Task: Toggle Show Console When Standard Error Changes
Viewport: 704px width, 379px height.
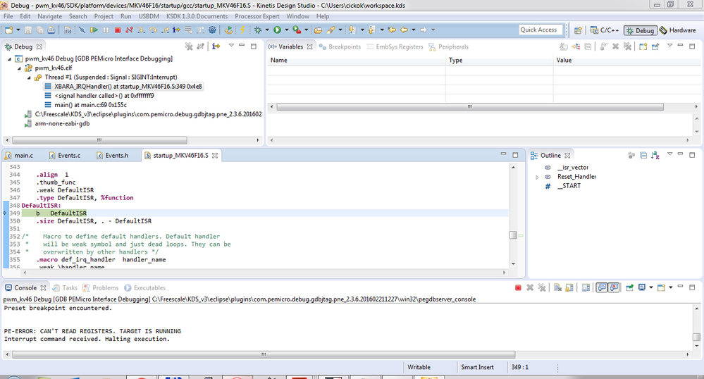Action: pyautogui.click(x=614, y=288)
